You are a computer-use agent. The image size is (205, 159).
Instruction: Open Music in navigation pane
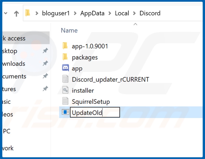coord(6,102)
